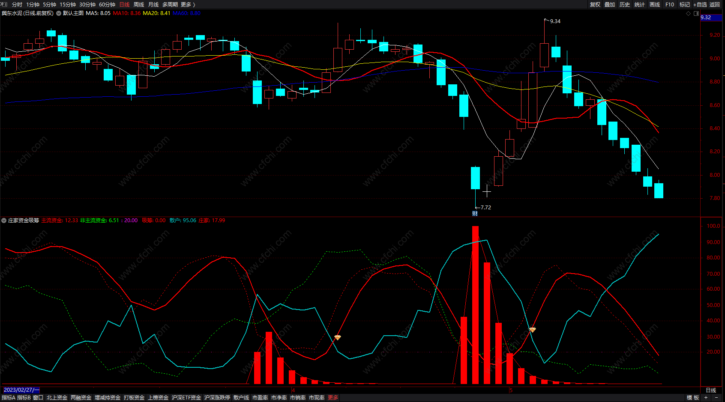725x402 pixels.
Task: Click the minus zoom-out button at bottom-right
Action: (717, 398)
